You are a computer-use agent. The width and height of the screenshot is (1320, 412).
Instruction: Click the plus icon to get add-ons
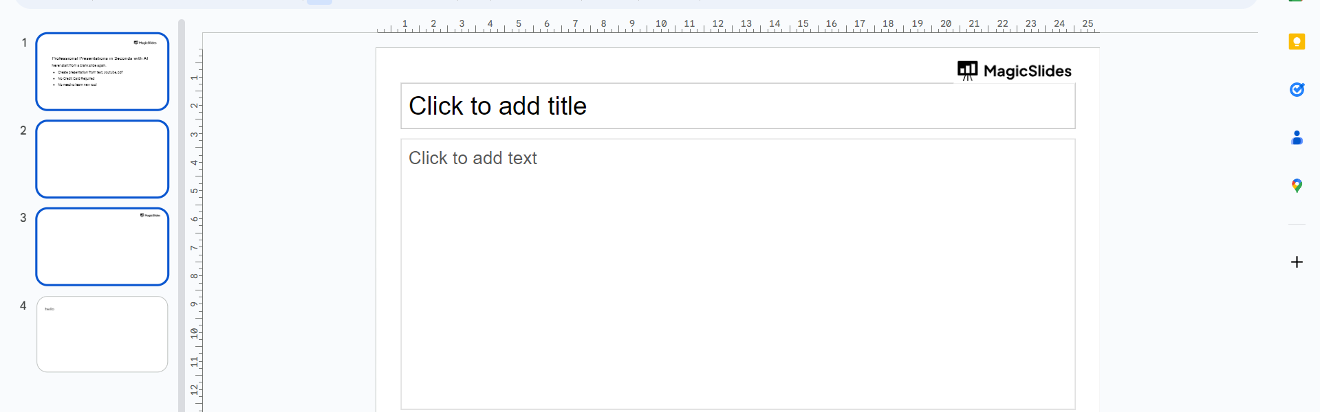click(1297, 262)
